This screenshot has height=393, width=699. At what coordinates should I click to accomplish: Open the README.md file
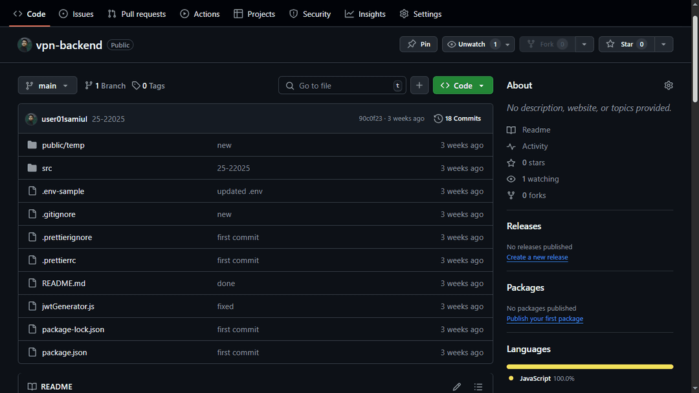tap(63, 284)
